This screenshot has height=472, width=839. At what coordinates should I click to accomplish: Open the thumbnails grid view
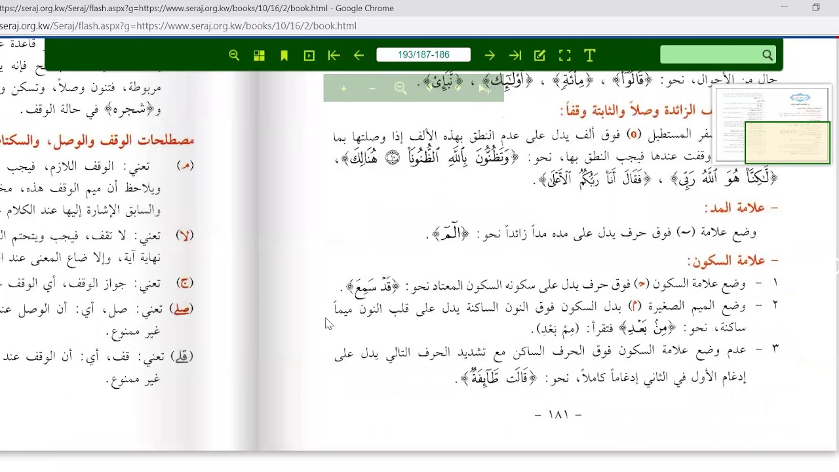click(x=259, y=56)
